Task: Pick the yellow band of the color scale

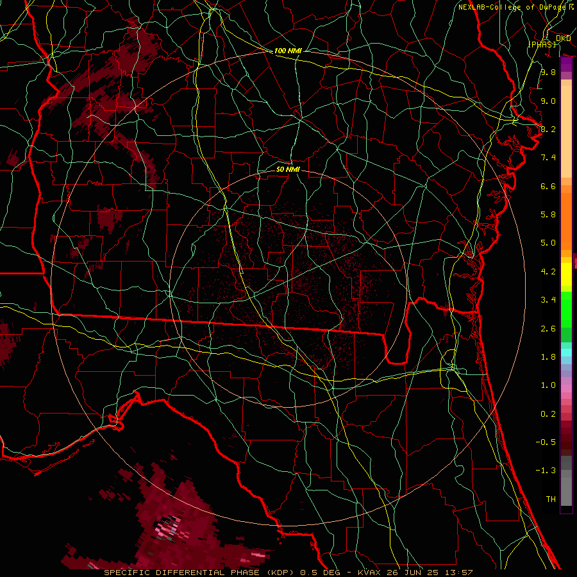Action: [566, 274]
